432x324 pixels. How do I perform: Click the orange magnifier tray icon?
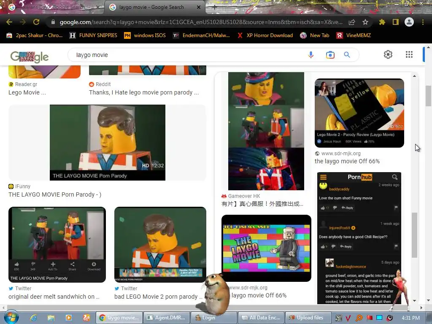359,318
